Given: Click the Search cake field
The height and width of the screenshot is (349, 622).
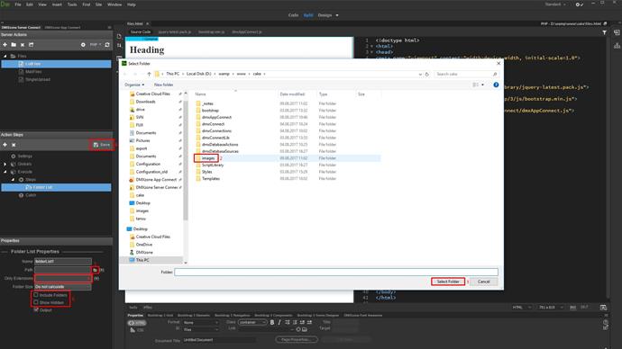Looking at the screenshot, I should (x=466, y=74).
